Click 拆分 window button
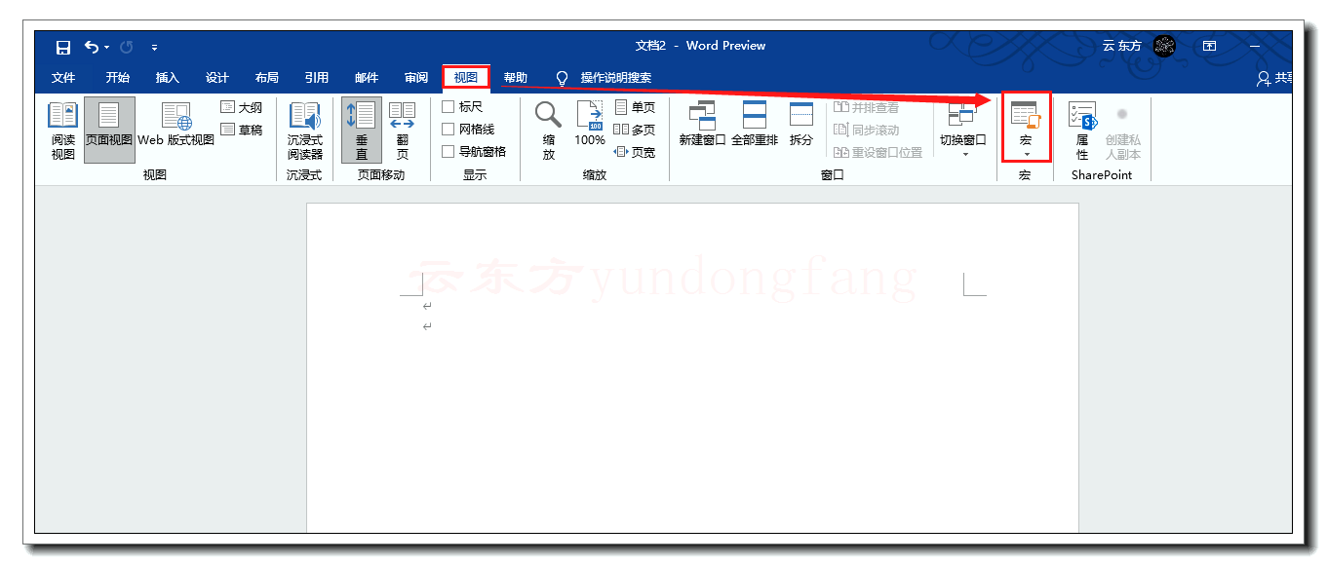Viewport: 1327px width, 564px height. coord(801,125)
